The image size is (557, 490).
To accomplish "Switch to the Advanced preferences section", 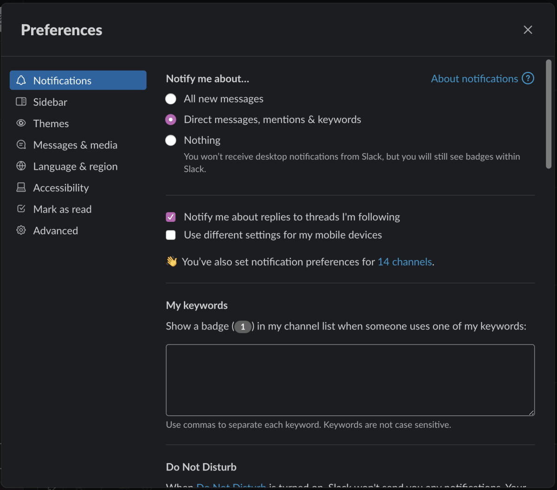I will click(55, 231).
